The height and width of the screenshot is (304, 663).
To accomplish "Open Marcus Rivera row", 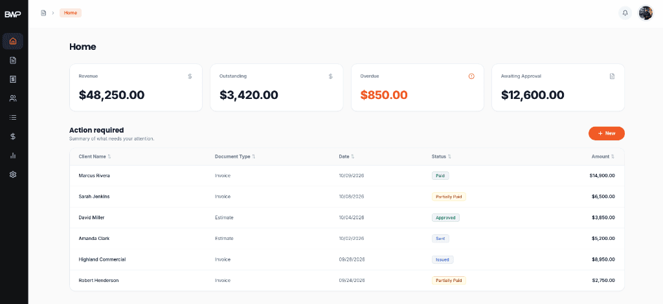I will 347,176.
